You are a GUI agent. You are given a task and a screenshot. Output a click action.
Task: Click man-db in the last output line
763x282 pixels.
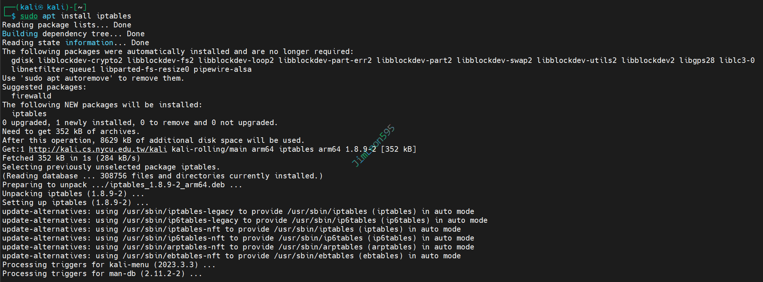tap(122, 273)
